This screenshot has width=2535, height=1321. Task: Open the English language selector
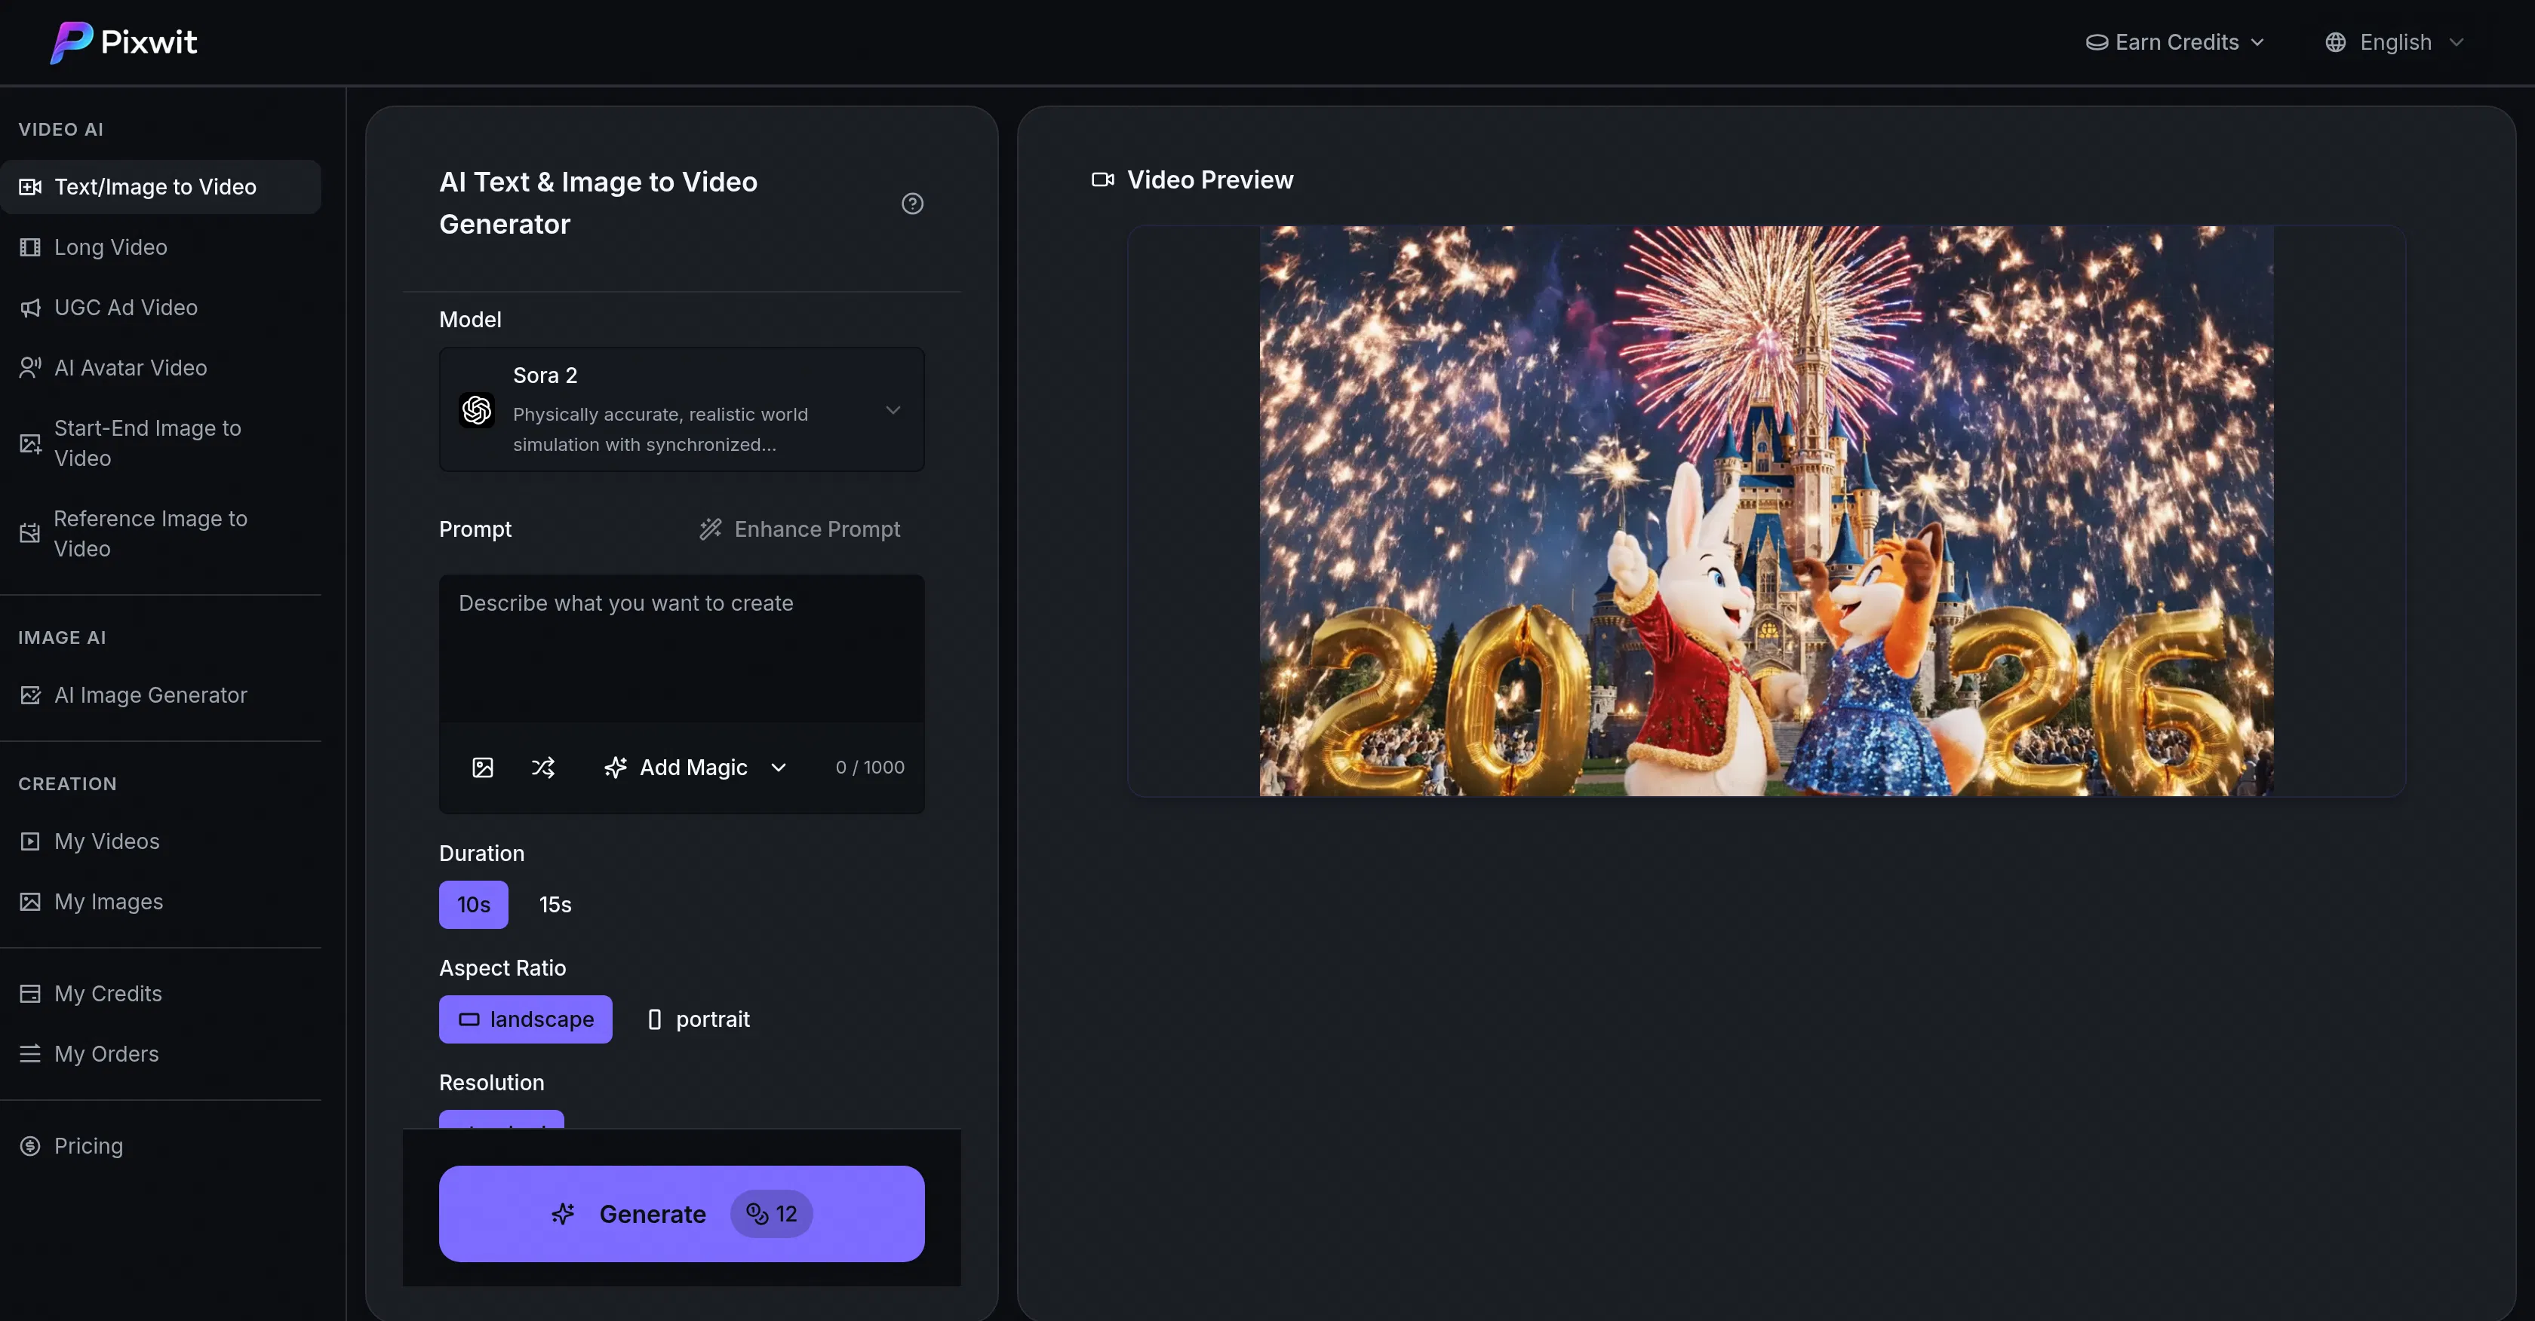2394,41
